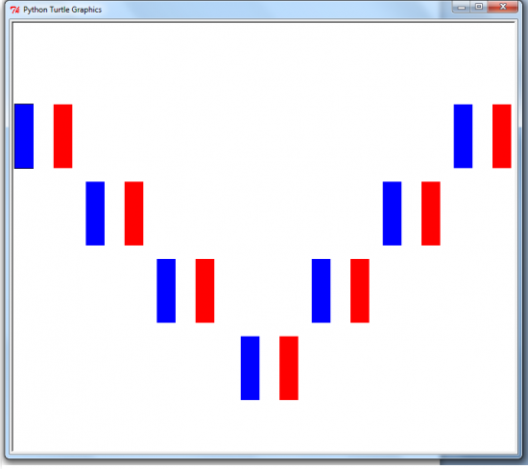Select the black-outlined blue rectangle at top left
The width and height of the screenshot is (528, 469).
click(x=24, y=136)
